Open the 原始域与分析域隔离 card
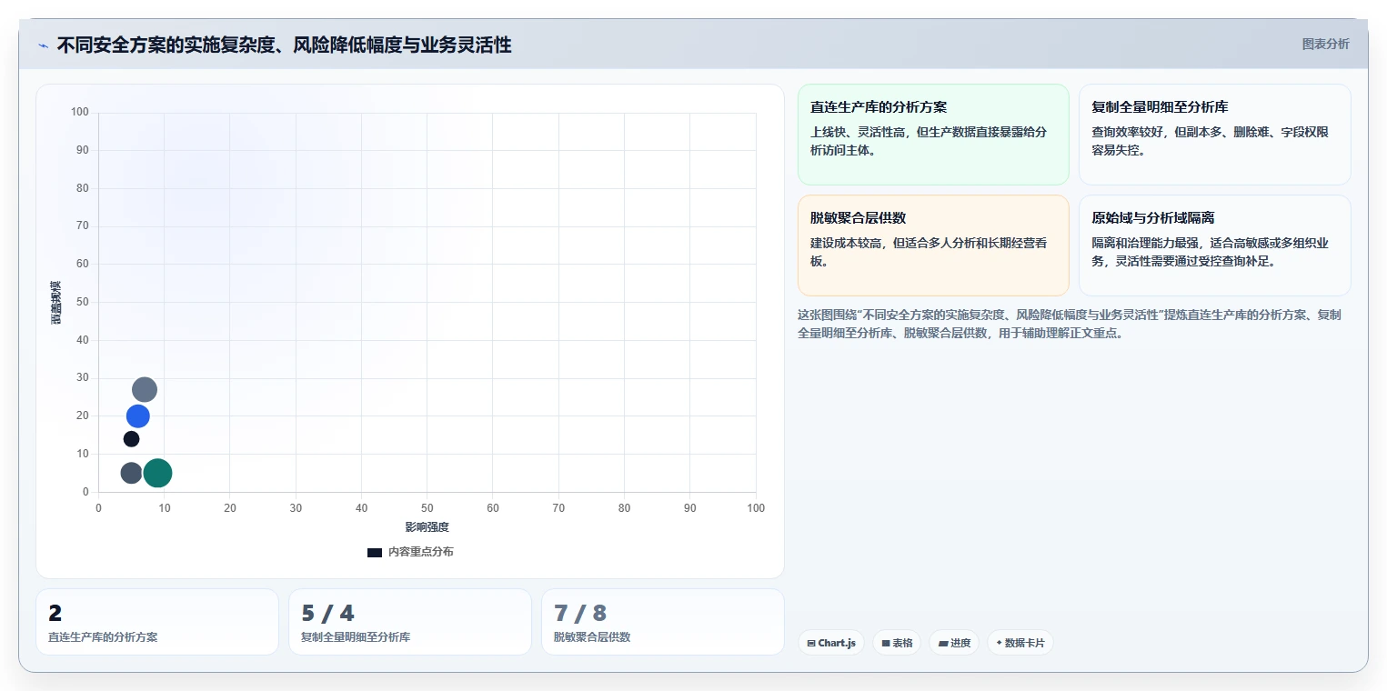 pos(1214,245)
